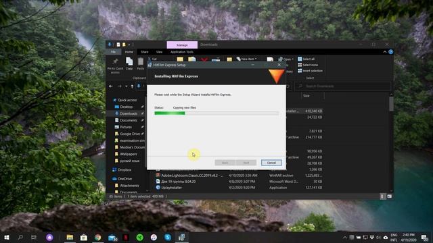Select Desktop in the navigation pane
Viewport: 433px width, 243px height.
pos(127,107)
